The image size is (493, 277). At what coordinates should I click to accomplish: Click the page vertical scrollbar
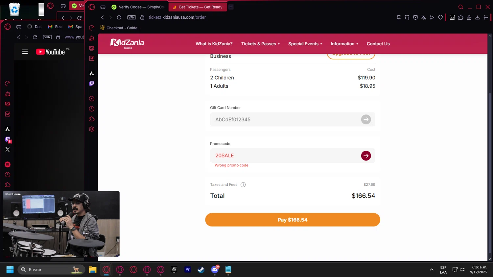click(490, 173)
